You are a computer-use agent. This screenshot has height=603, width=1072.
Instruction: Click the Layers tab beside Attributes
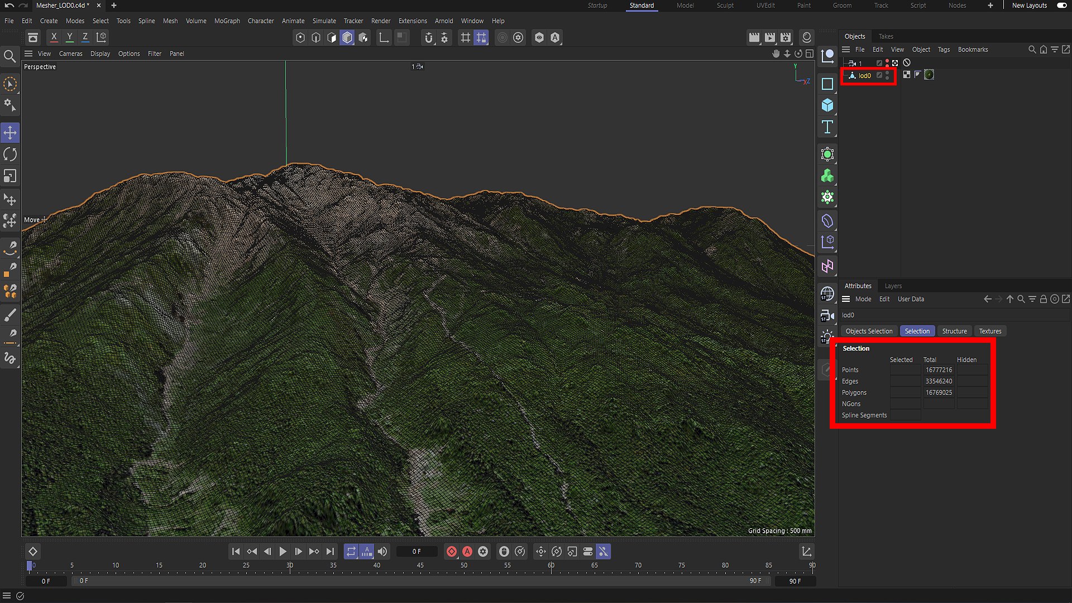pos(893,286)
